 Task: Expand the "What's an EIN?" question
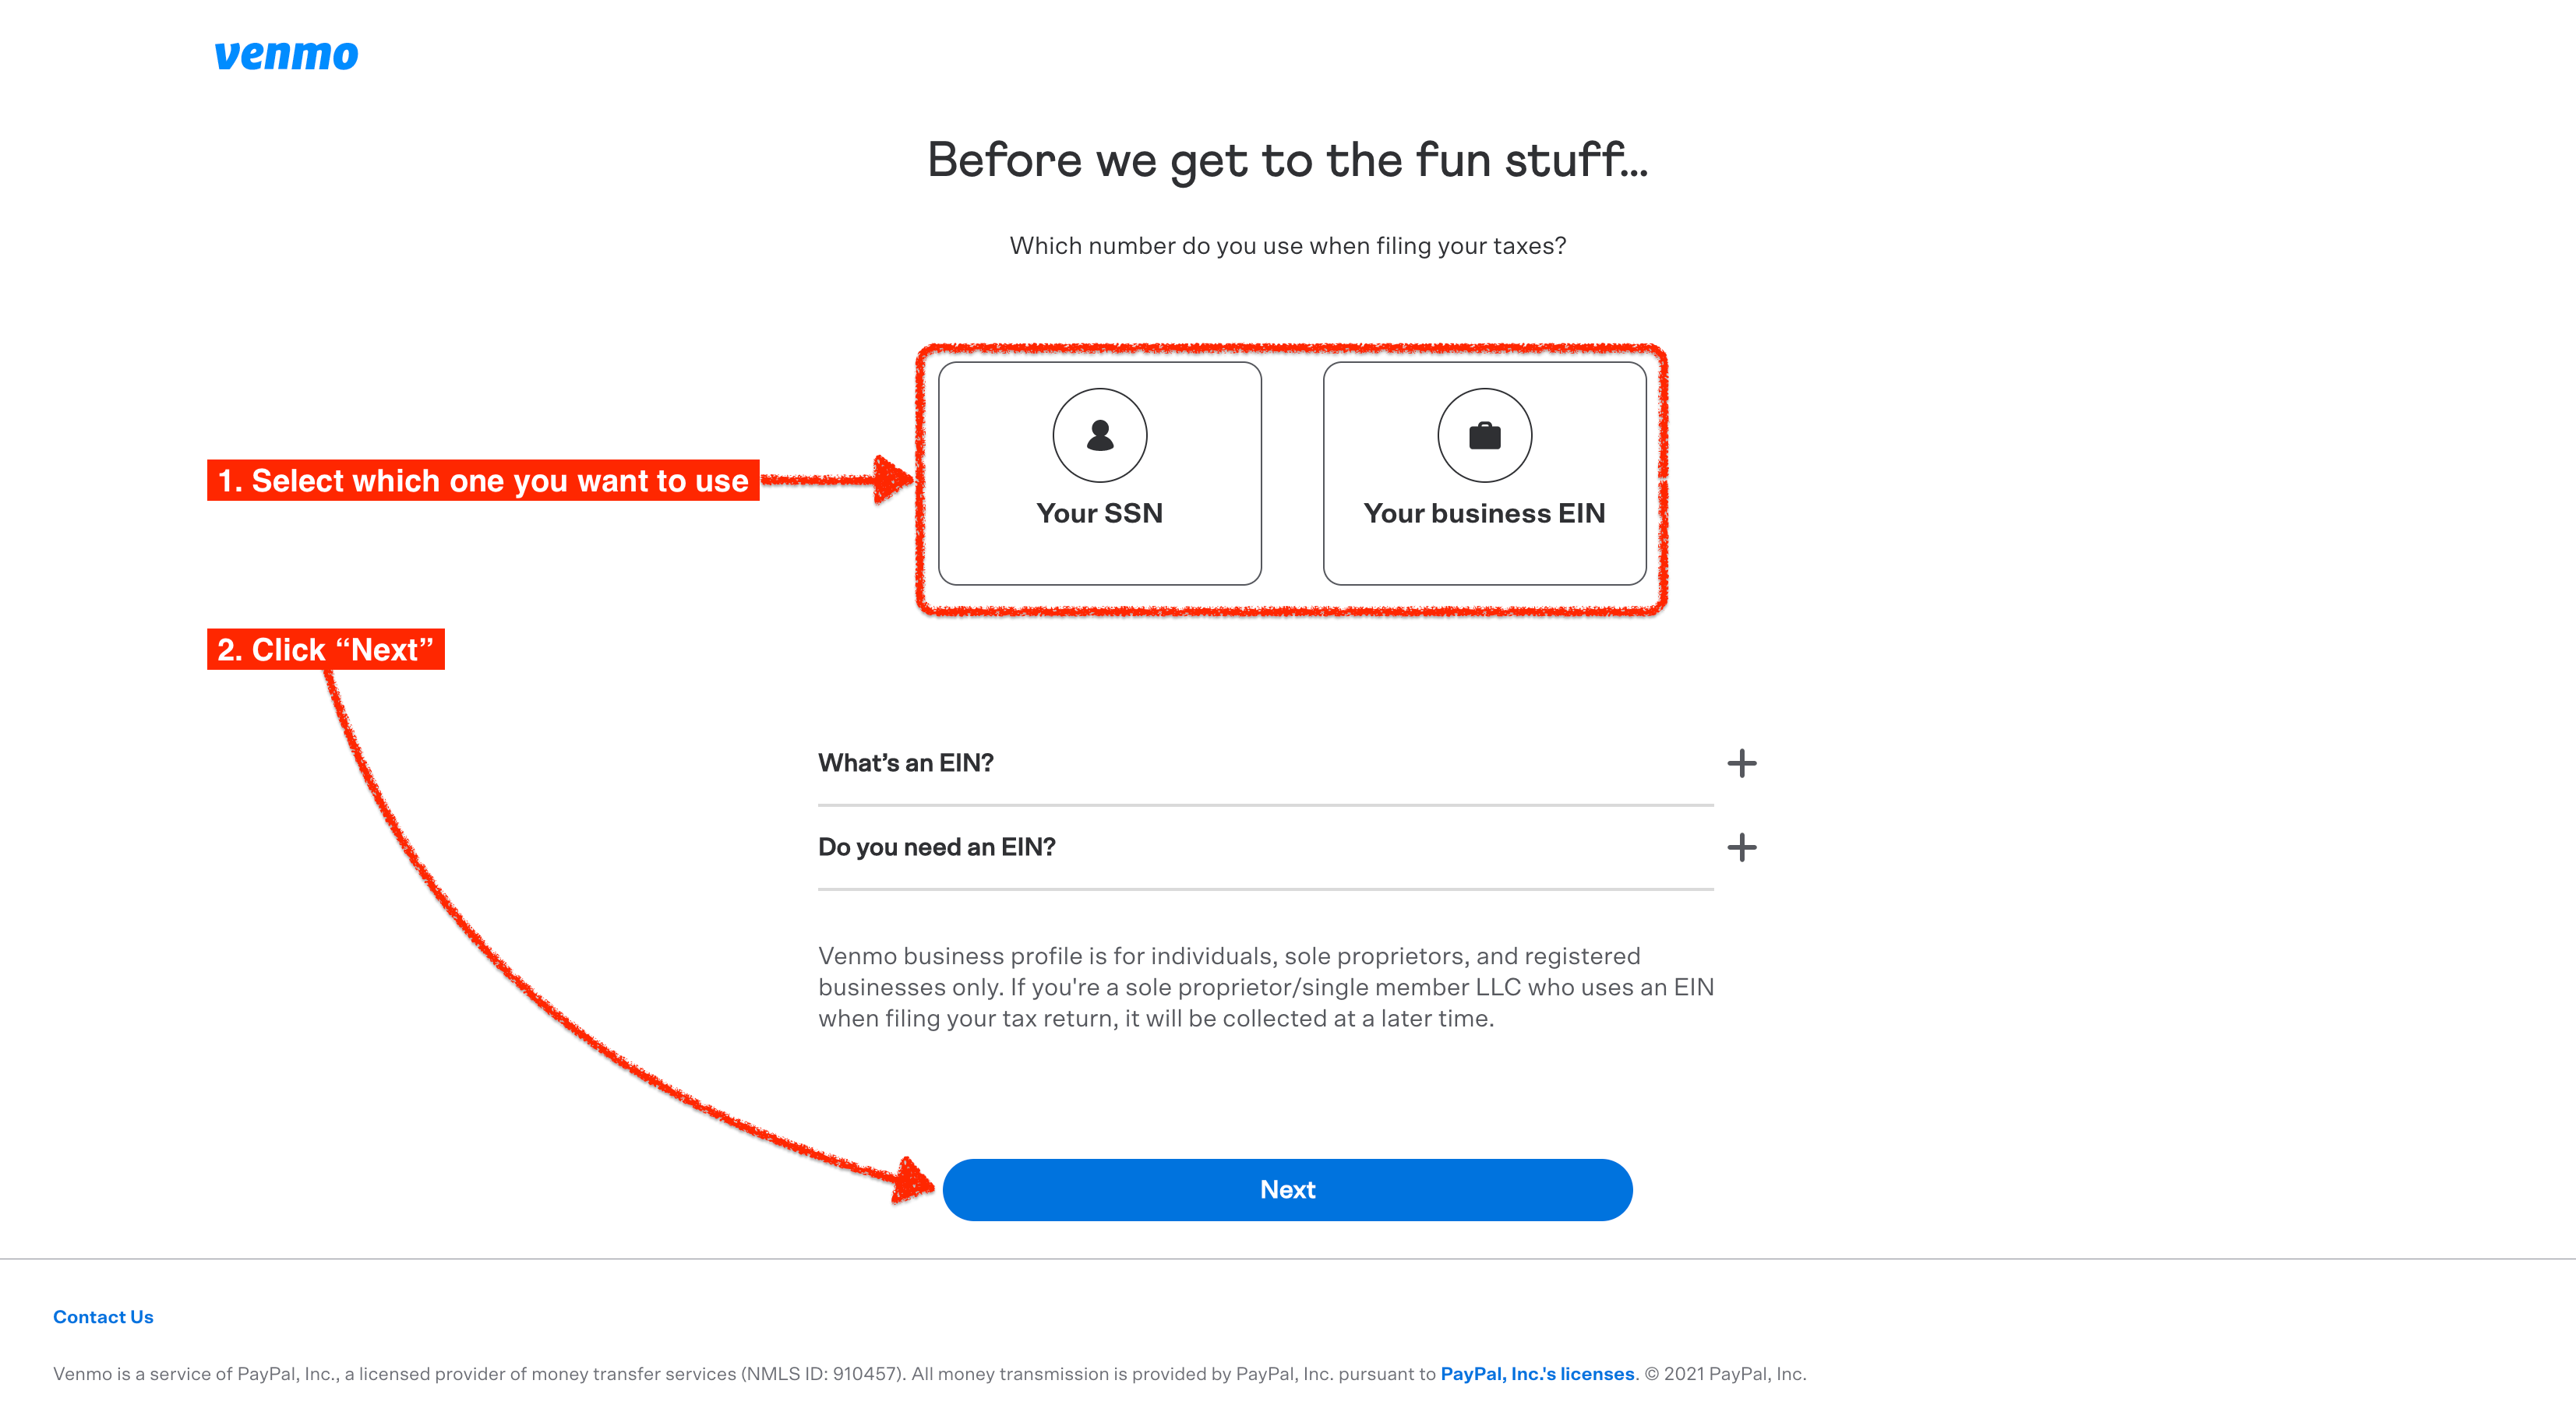tap(906, 763)
